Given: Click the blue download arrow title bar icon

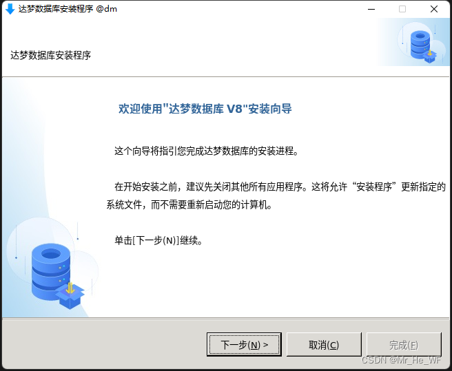Looking at the screenshot, I should 10,9.
